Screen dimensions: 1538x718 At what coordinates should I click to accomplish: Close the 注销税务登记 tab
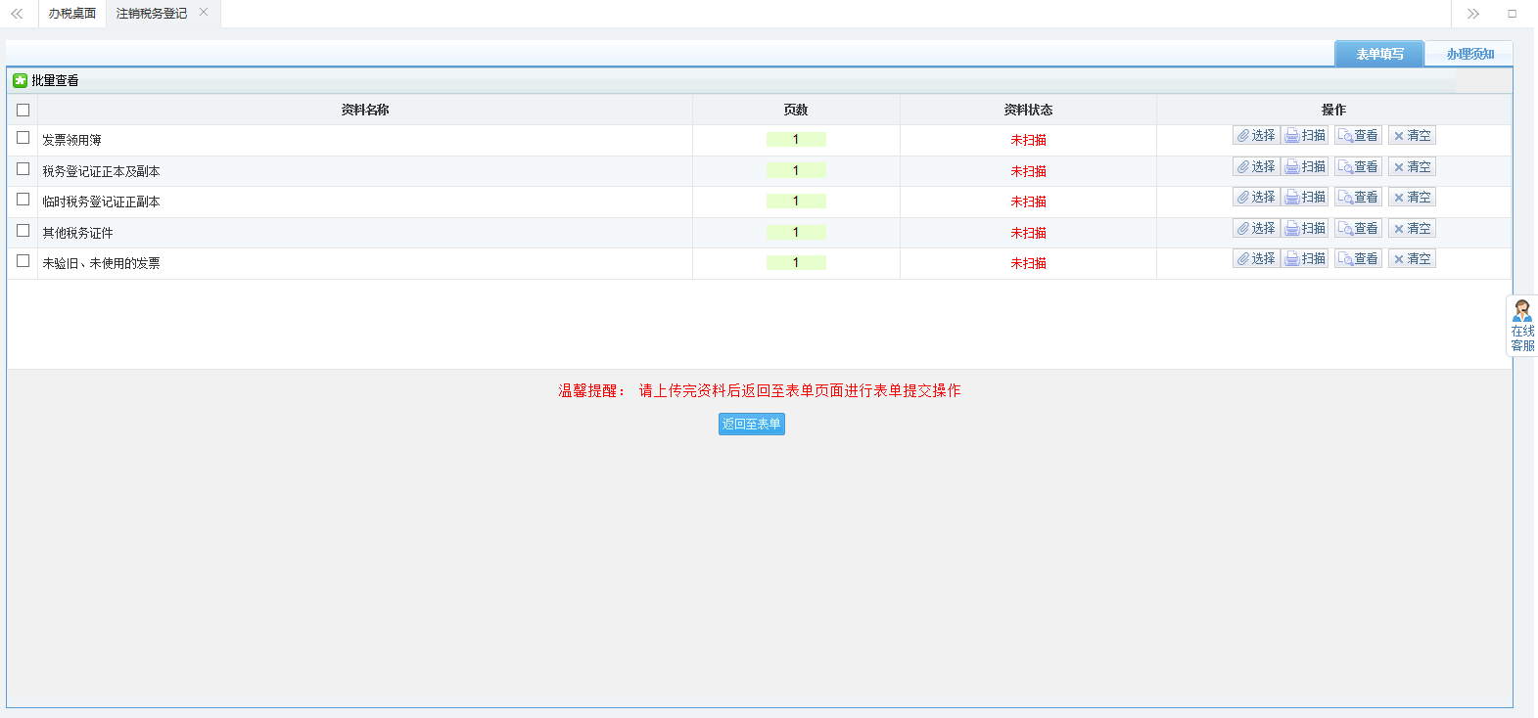204,13
